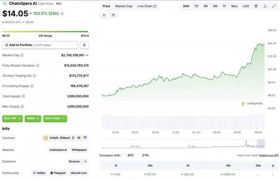Image resolution: width=280 pixels, height=180 pixels.
Task: Open the Wallet dropdown
Action: (x=33, y=118)
